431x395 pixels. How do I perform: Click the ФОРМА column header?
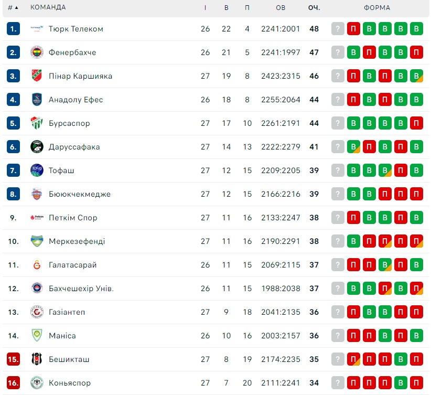pyautogui.click(x=377, y=8)
